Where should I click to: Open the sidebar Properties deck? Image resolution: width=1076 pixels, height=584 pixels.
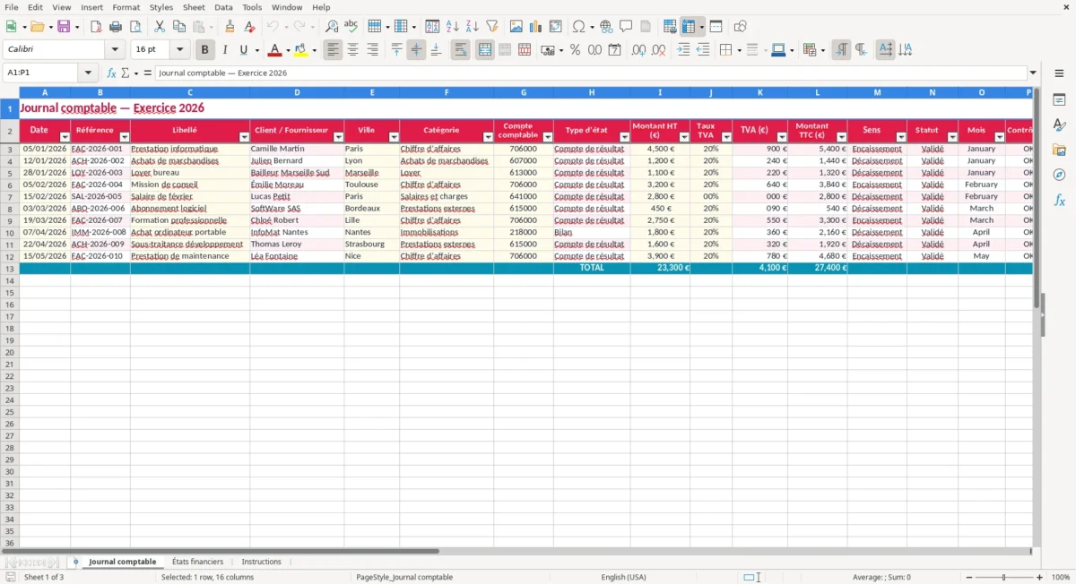(1059, 99)
